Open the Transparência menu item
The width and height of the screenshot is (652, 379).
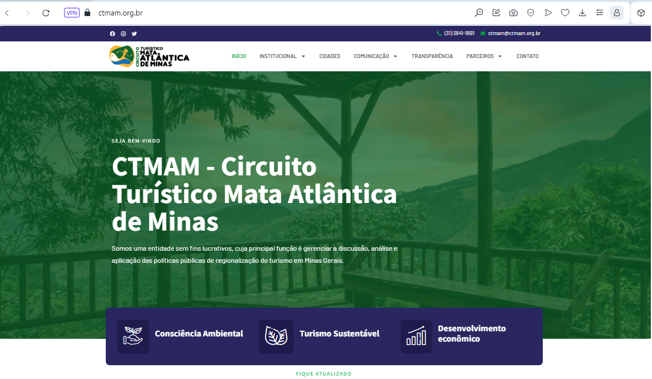[x=432, y=56]
